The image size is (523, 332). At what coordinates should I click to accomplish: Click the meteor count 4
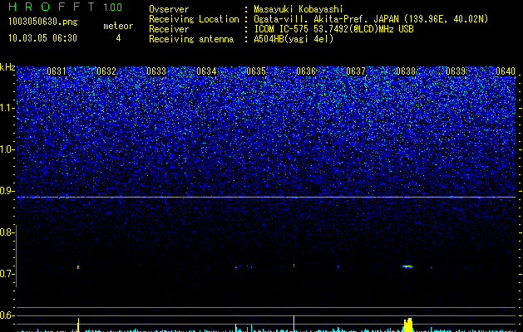(x=118, y=38)
